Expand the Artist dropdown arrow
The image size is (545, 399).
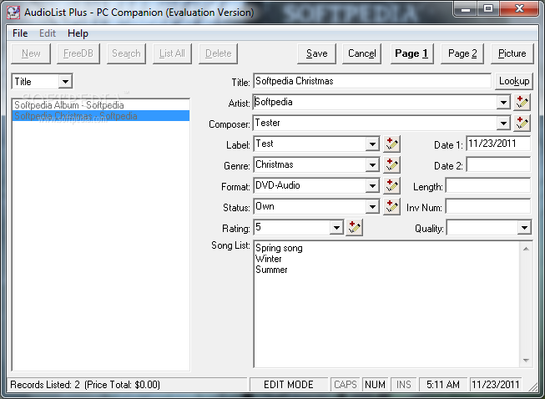click(503, 102)
